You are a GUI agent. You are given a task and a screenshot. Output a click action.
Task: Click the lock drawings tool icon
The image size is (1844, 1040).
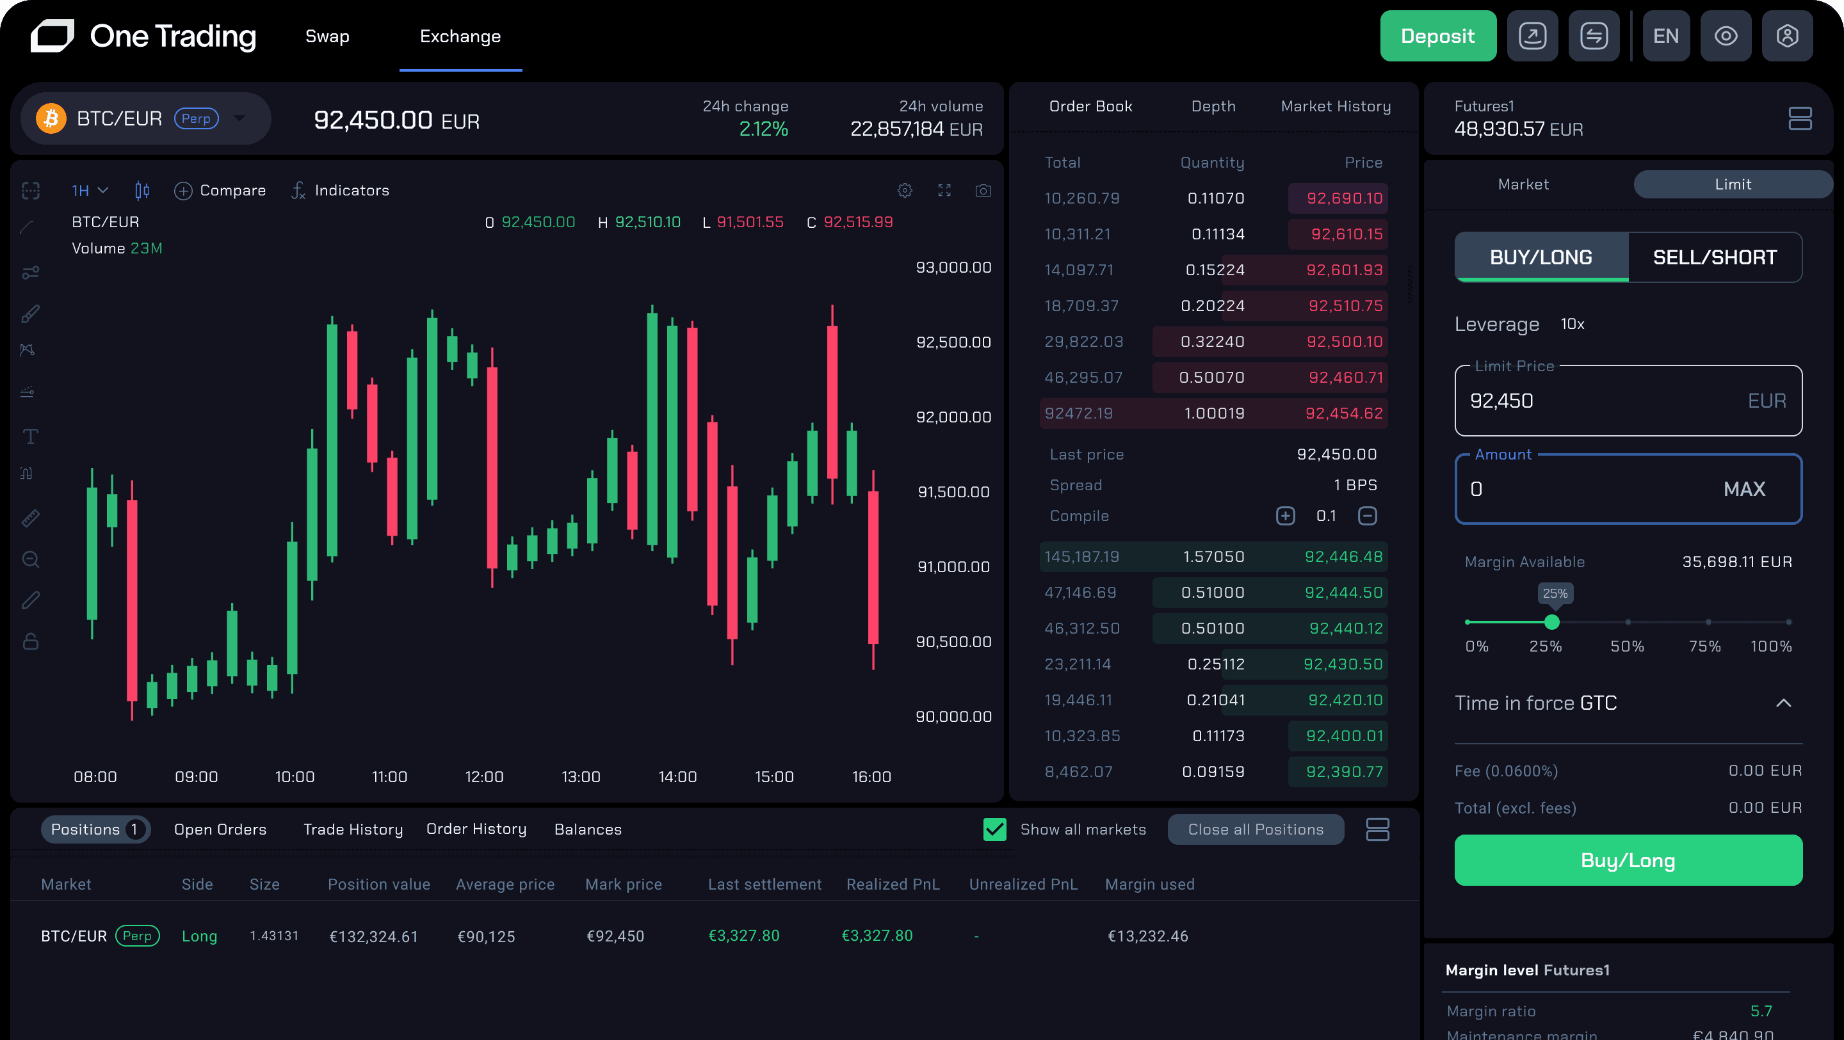(x=30, y=641)
